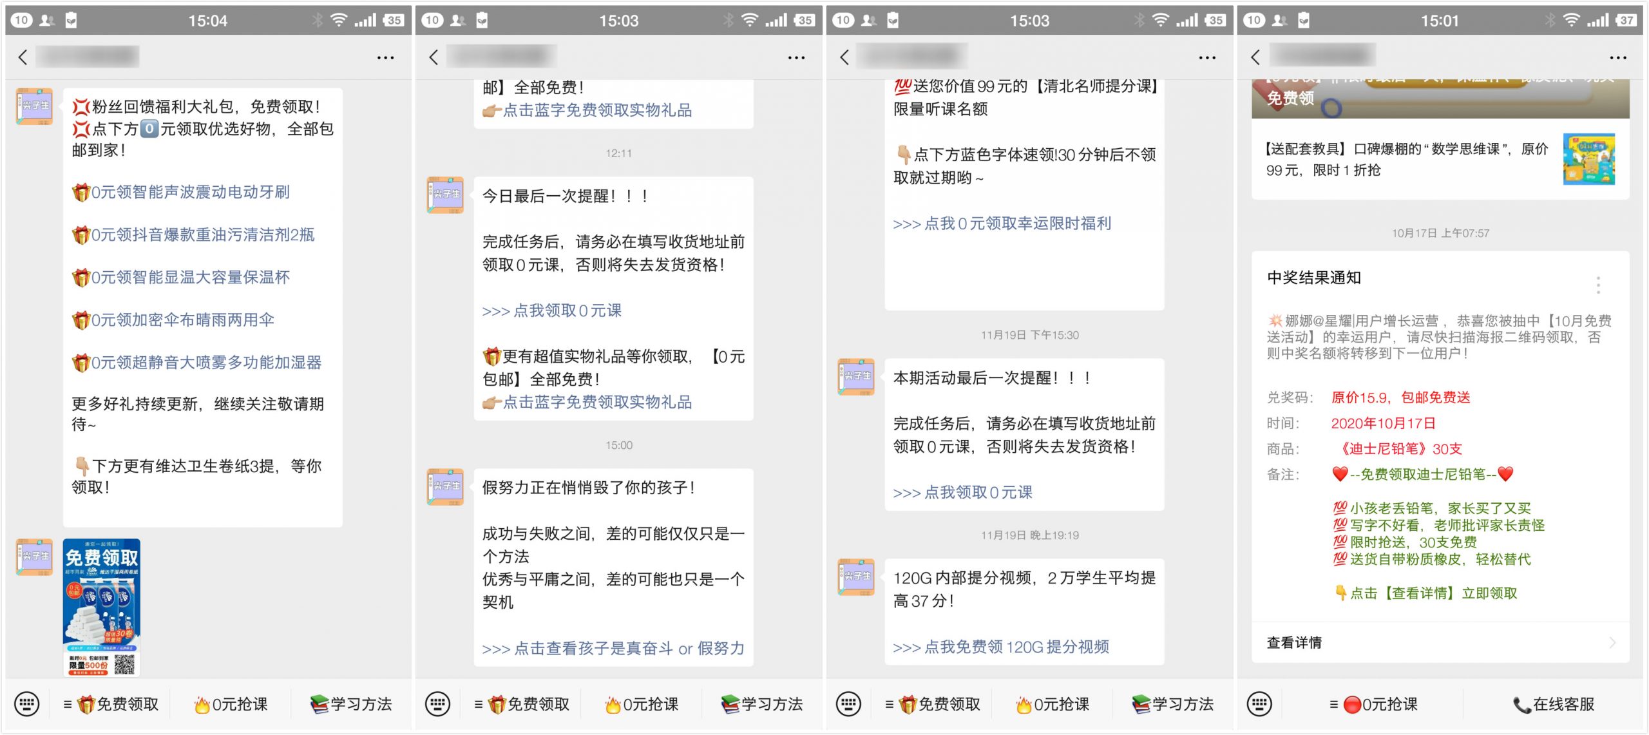Open more options in second chat header
Screen dimensions: 1649x735
tap(796, 57)
